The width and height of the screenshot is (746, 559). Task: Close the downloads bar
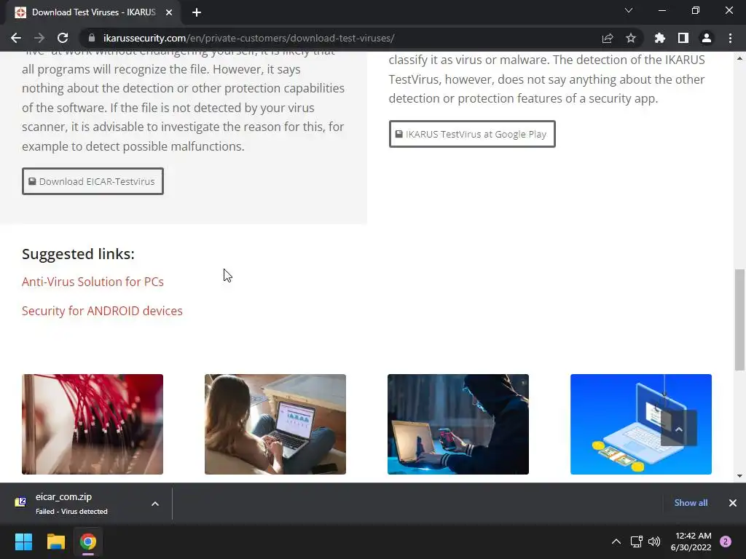click(733, 503)
